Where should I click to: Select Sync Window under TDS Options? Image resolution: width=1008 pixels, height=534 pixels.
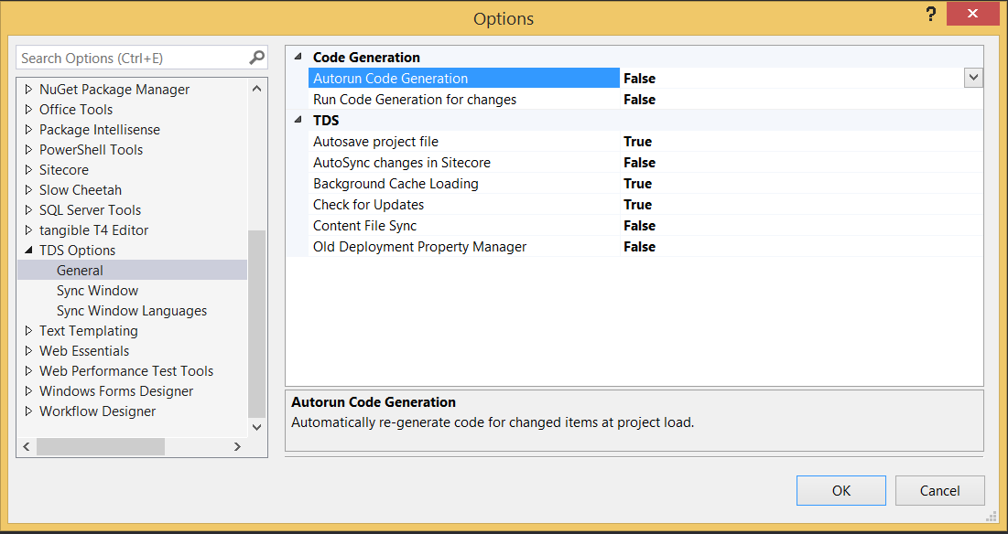tap(97, 291)
